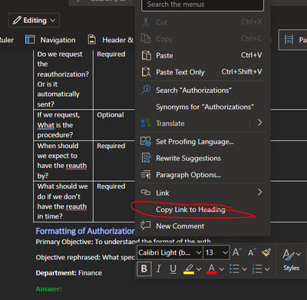Image resolution: width=307 pixels, height=300 pixels.
Task: Click the Paste clipboard icon
Action: (147, 55)
